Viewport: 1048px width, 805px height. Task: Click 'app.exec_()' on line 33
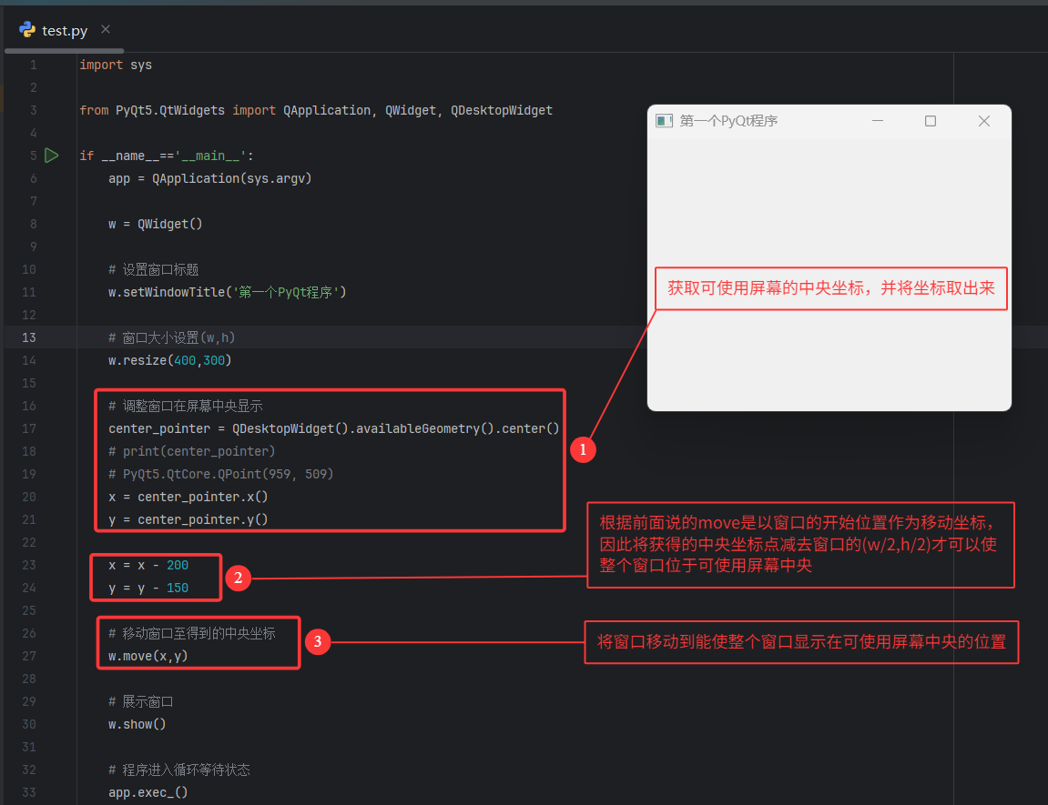[x=148, y=792]
